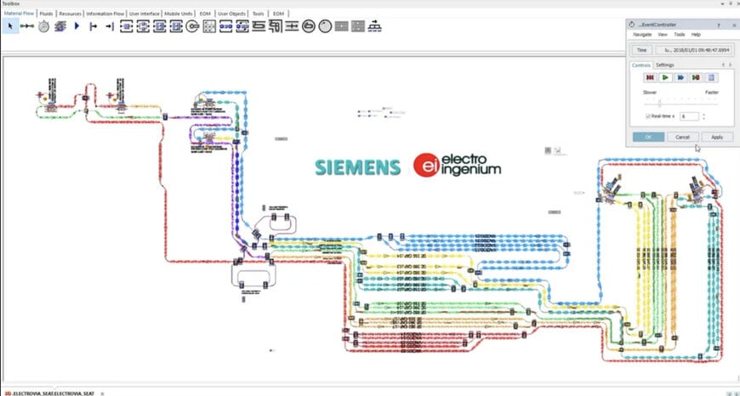This screenshot has width=740, height=396.
Task: Select the Connector tool
Action: pos(27,26)
